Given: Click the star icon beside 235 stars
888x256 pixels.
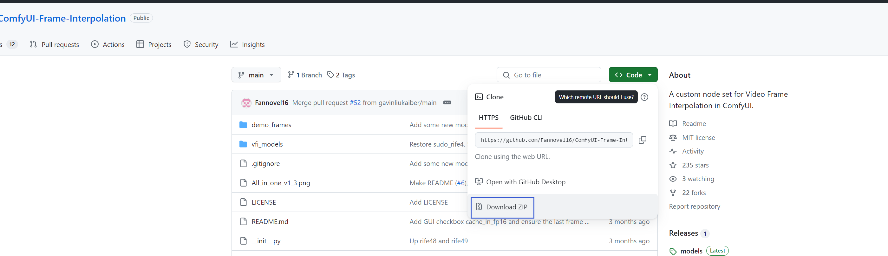Looking at the screenshot, I should click(x=673, y=165).
